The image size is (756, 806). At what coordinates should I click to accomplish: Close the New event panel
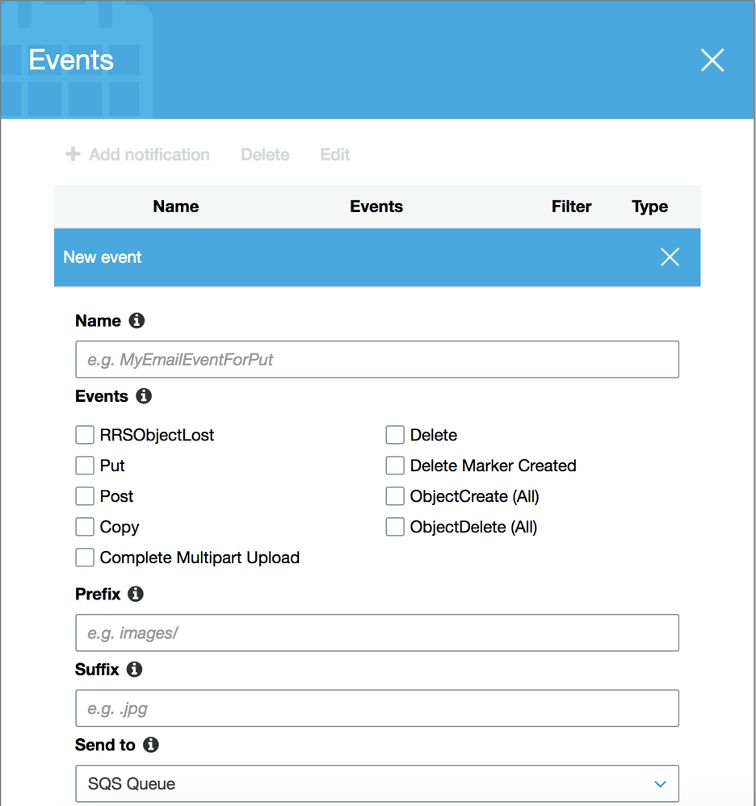(x=670, y=257)
